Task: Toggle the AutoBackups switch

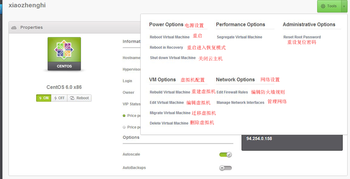Action: pyautogui.click(x=225, y=168)
